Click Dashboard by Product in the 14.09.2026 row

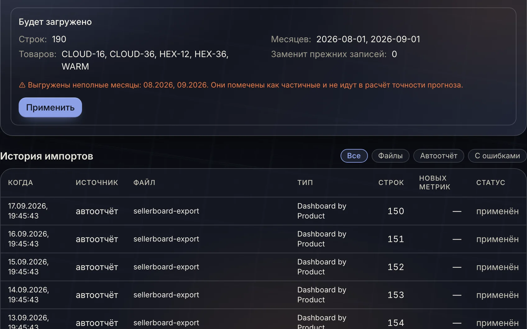(x=322, y=295)
